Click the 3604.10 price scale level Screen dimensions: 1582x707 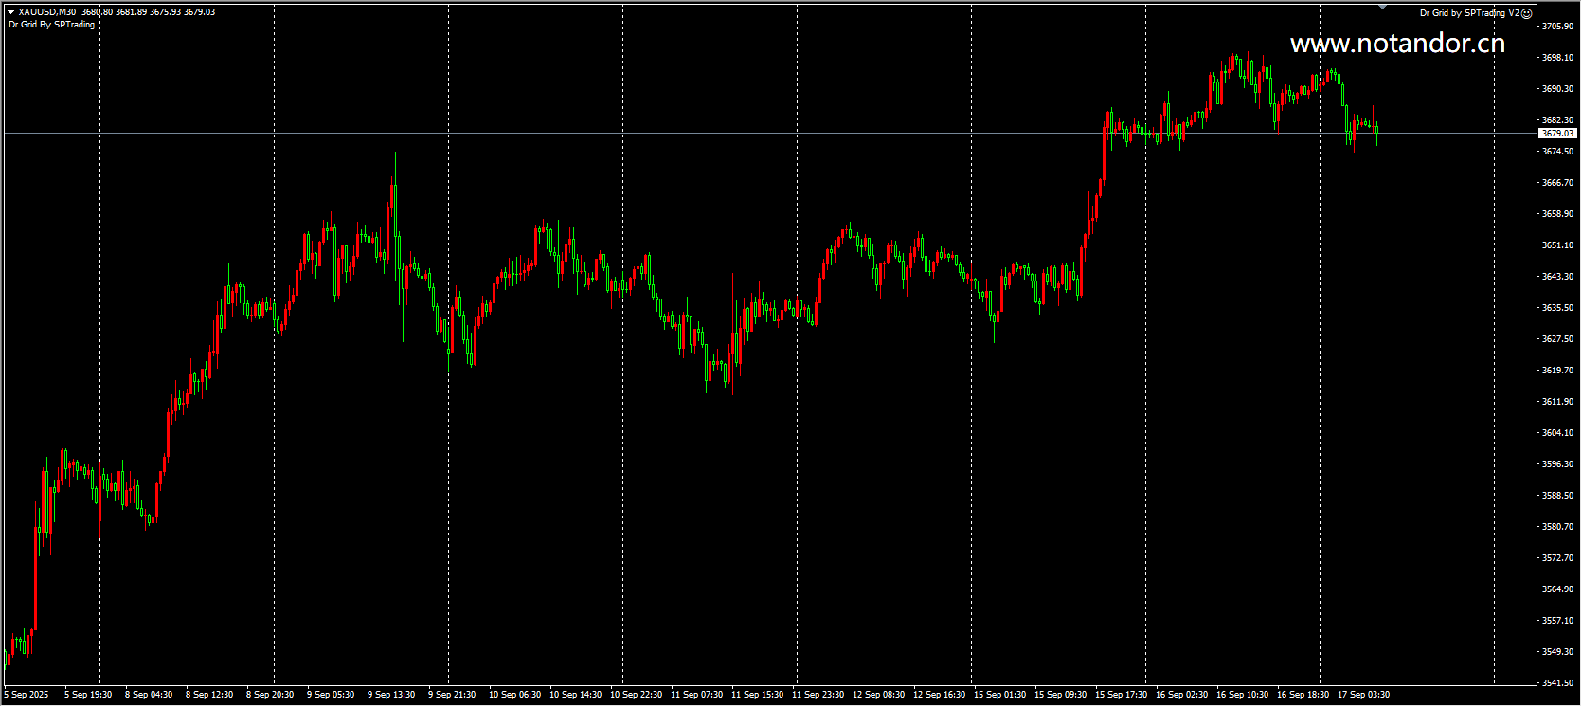coord(1558,433)
